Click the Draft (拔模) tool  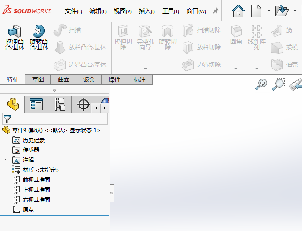pos(284,47)
